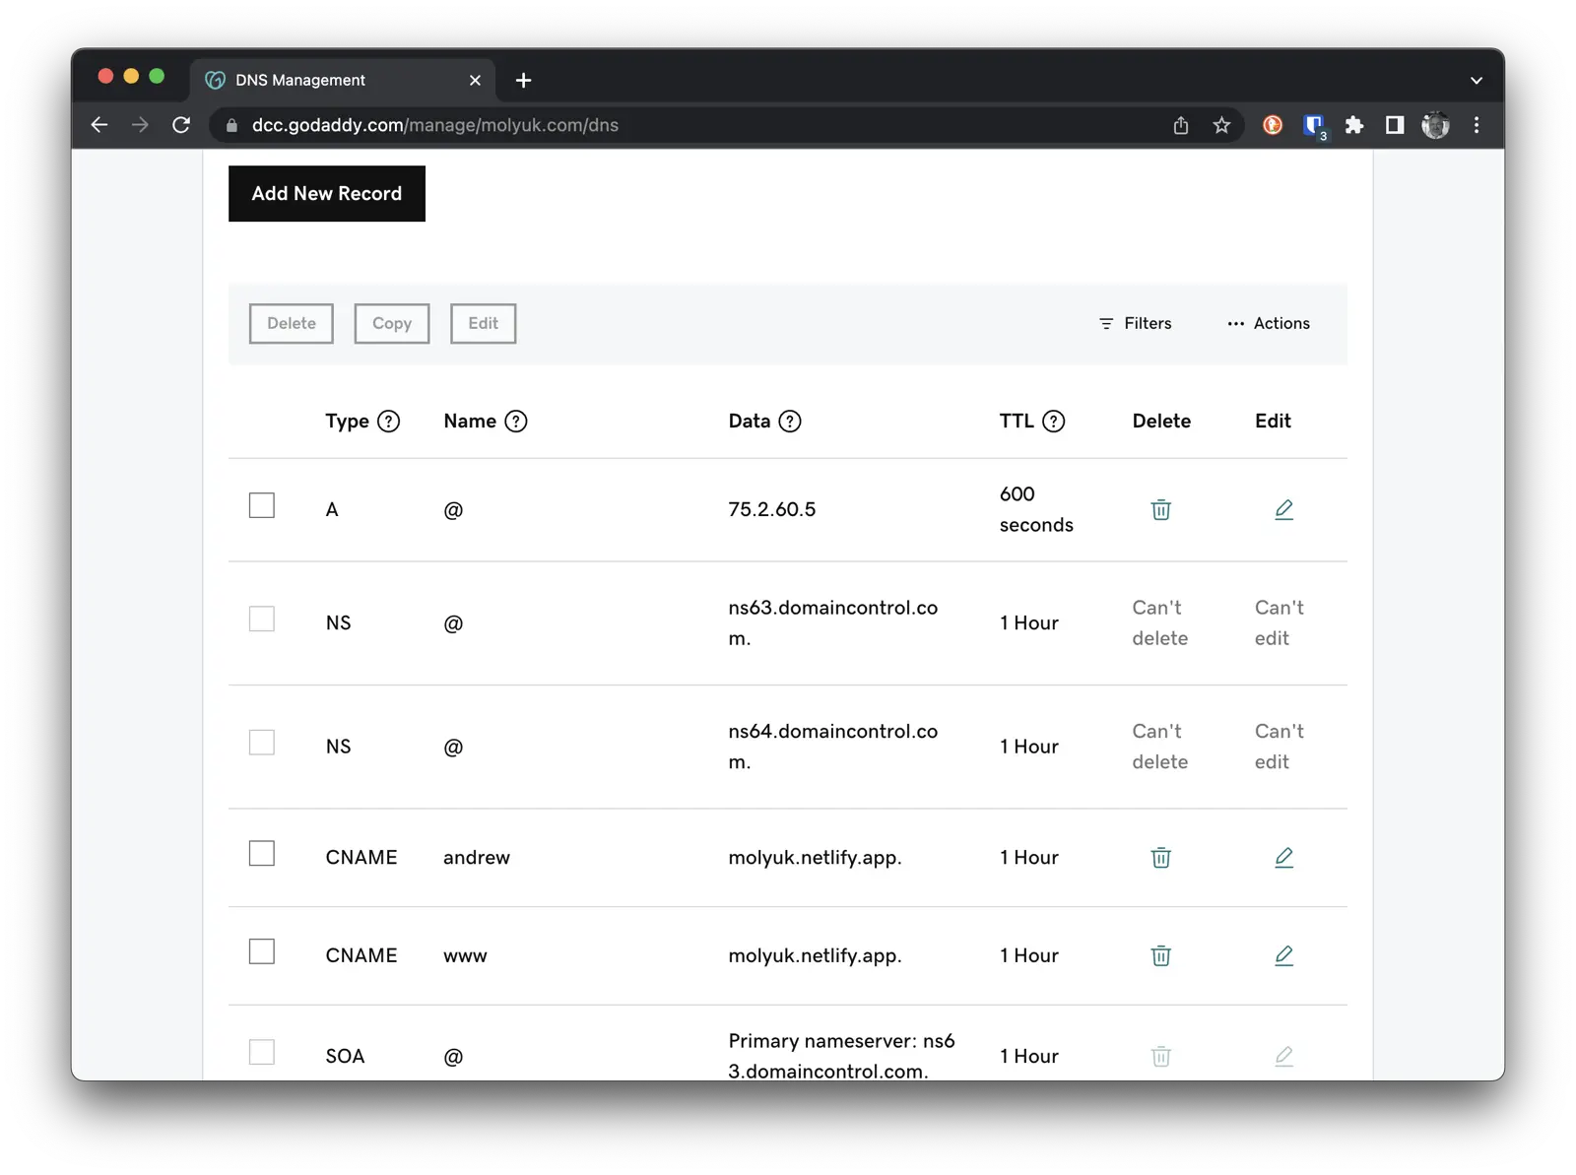
Task: Expand the browser profile chevron
Action: point(1475,80)
